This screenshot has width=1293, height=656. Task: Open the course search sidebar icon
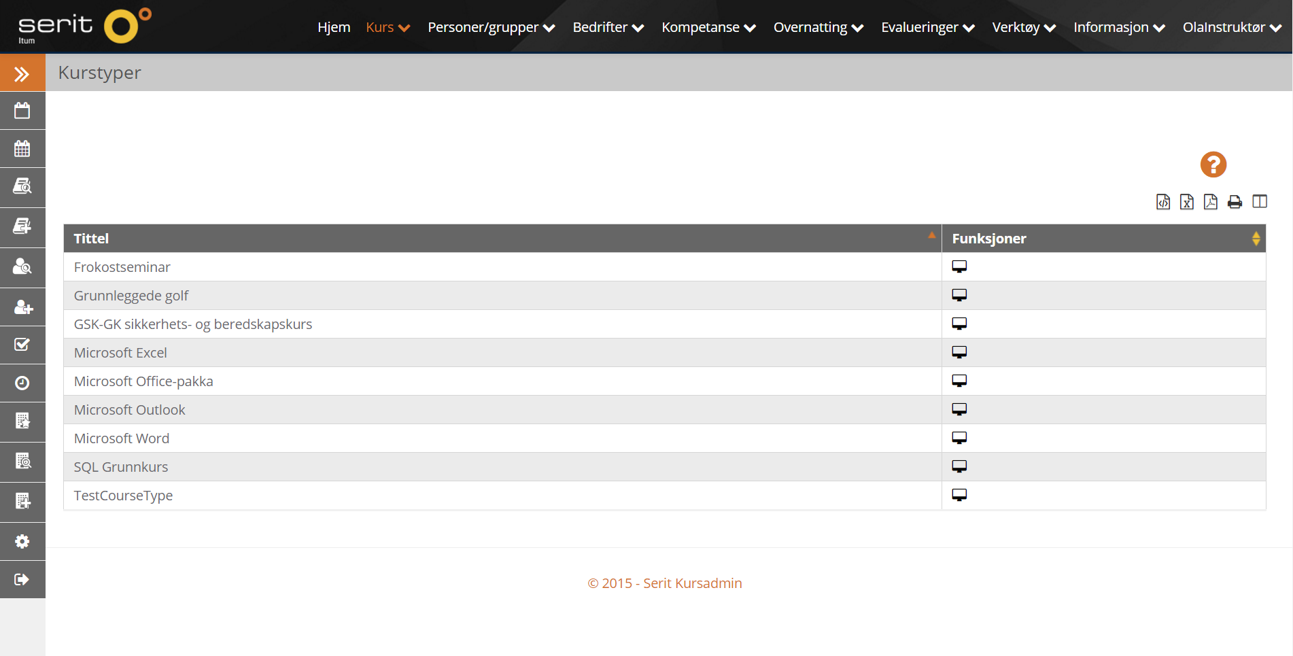tap(22, 186)
